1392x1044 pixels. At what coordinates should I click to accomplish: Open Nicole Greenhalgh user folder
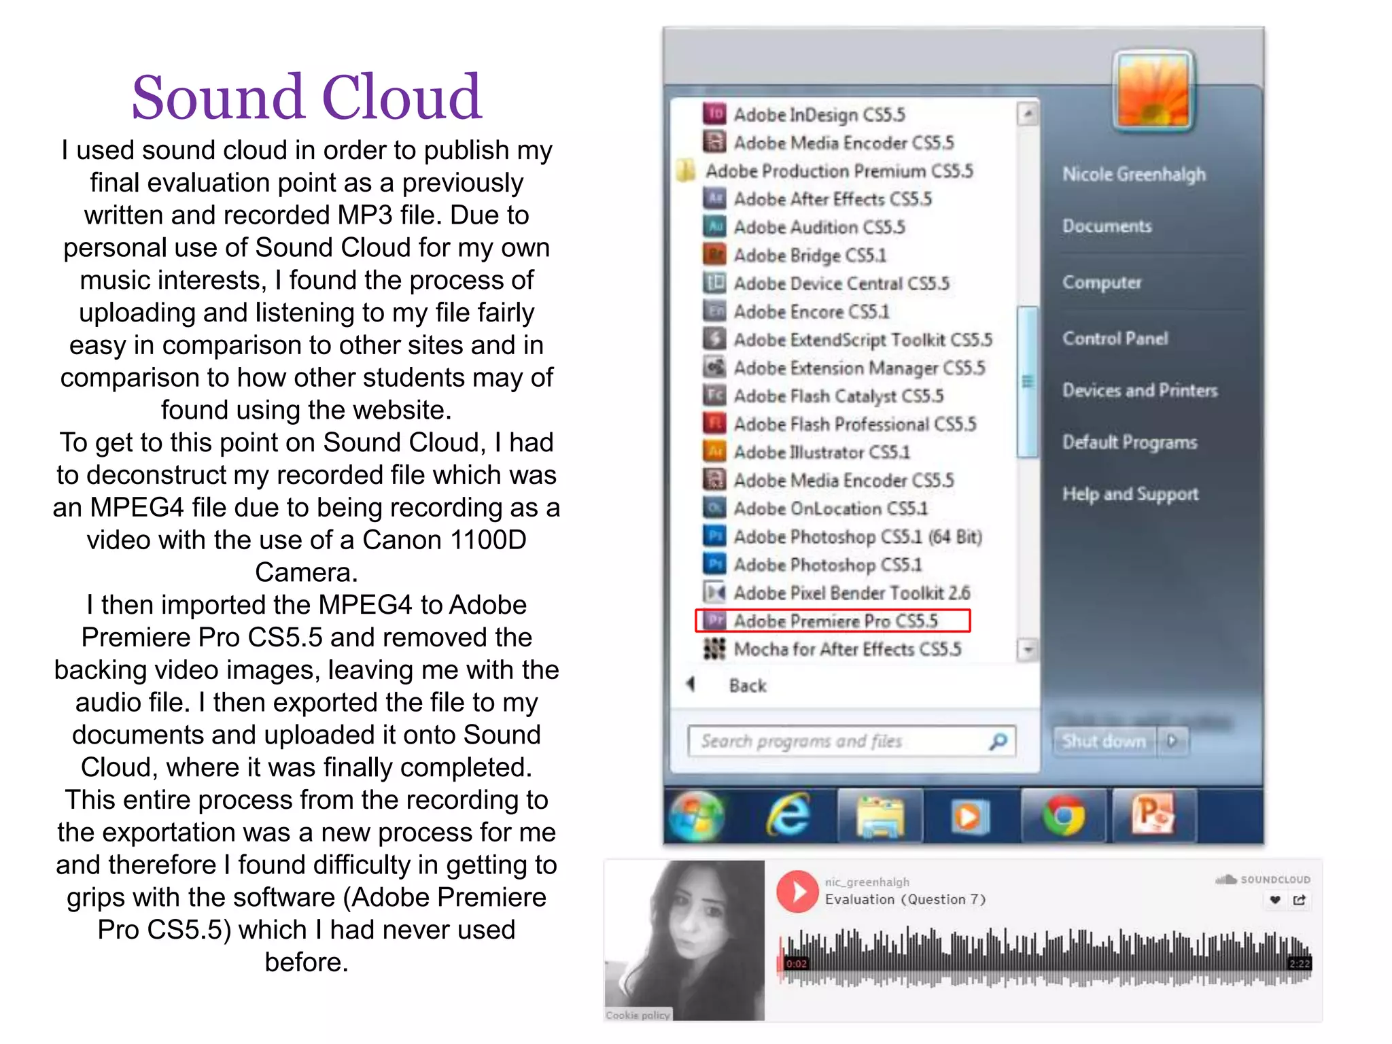[x=1134, y=174]
